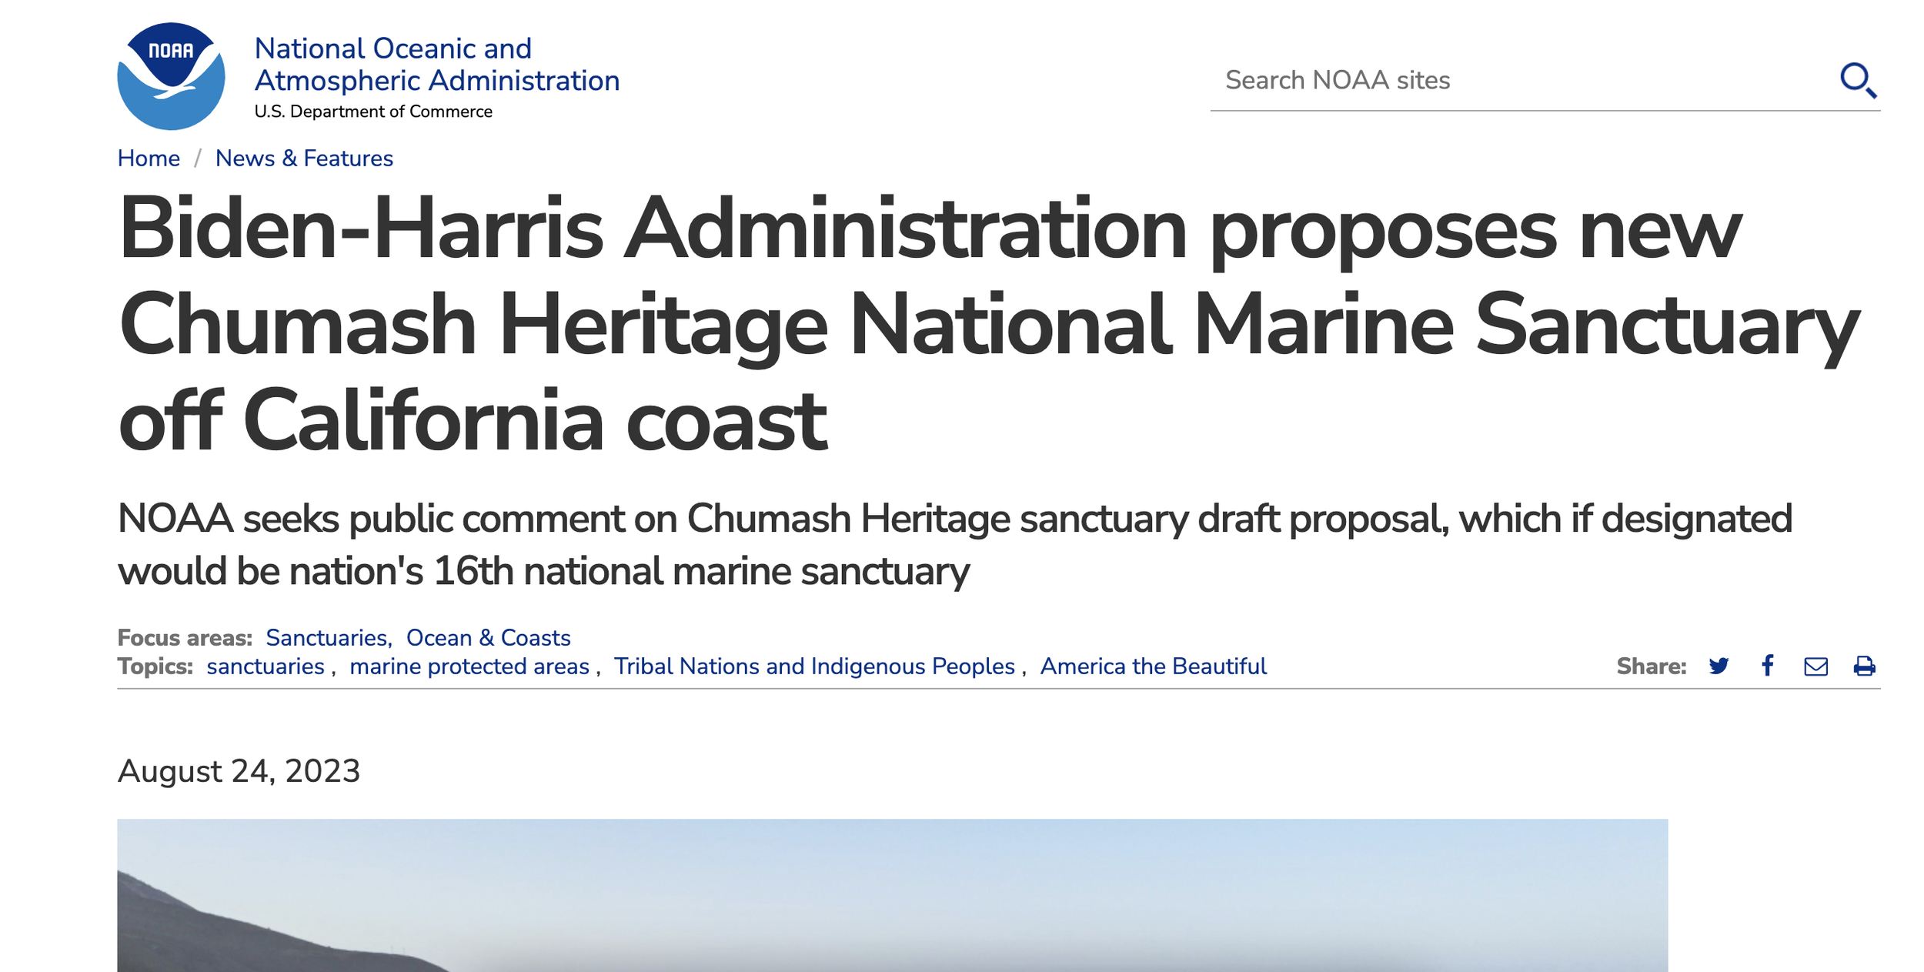Go to Home breadcrumb

(x=149, y=158)
